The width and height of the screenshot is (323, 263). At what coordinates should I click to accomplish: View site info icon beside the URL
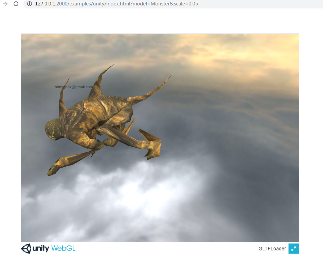click(x=30, y=4)
